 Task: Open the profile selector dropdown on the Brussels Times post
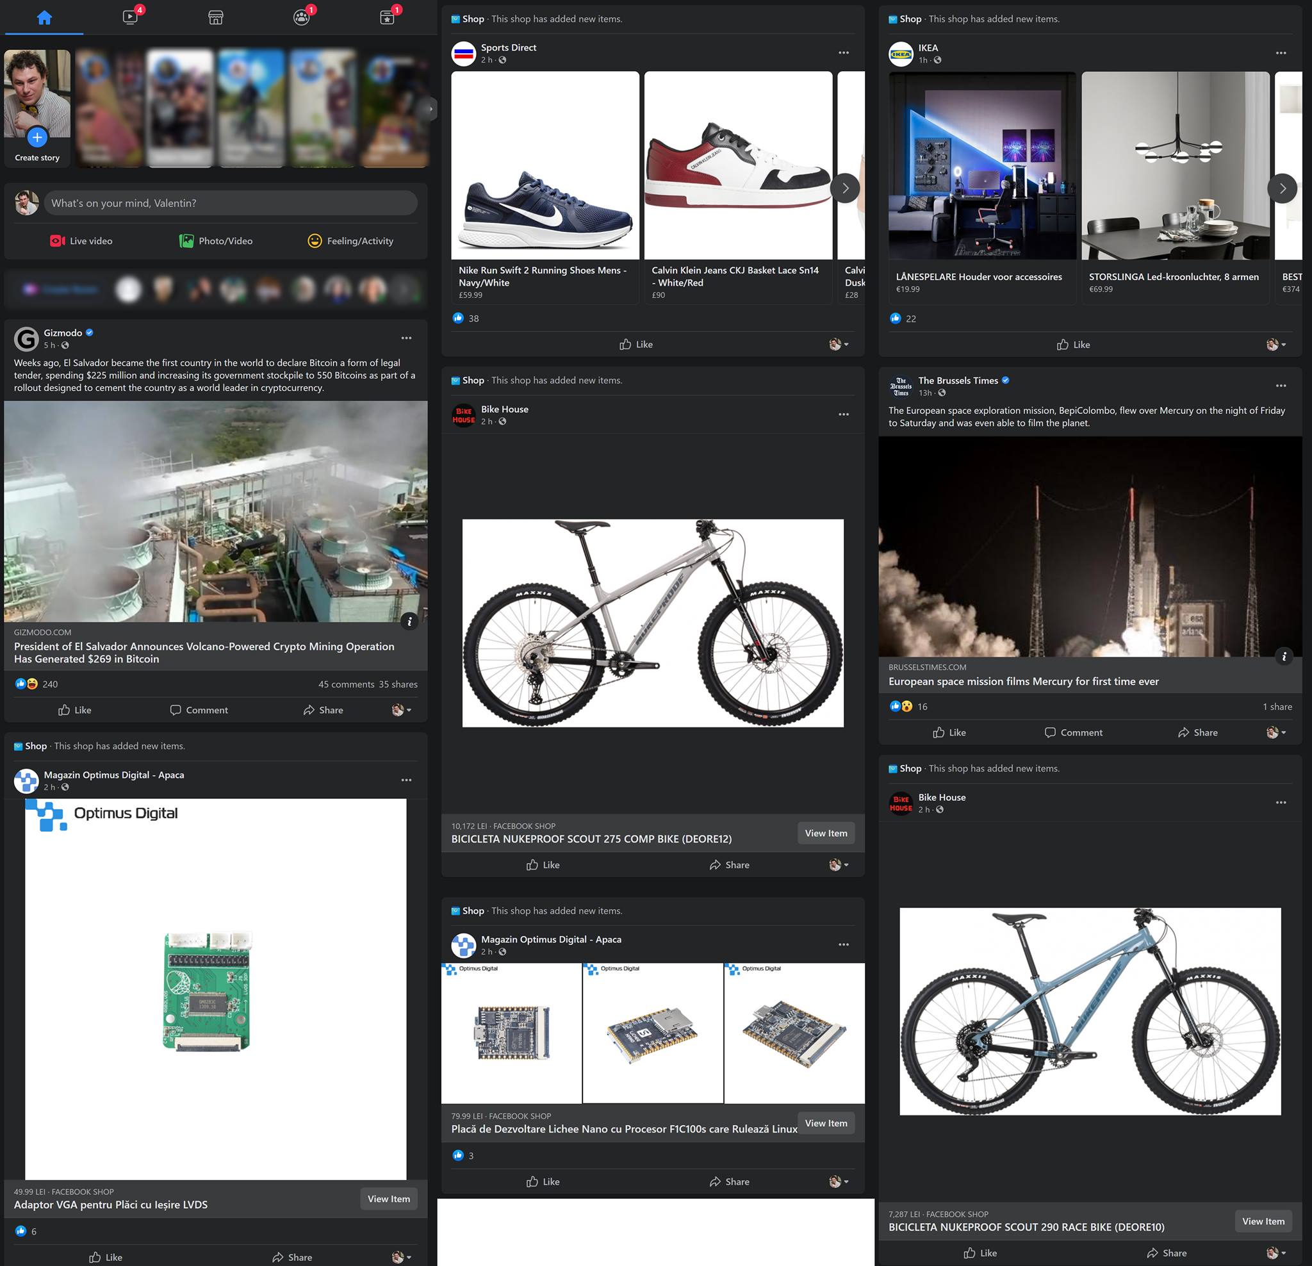(x=1276, y=732)
